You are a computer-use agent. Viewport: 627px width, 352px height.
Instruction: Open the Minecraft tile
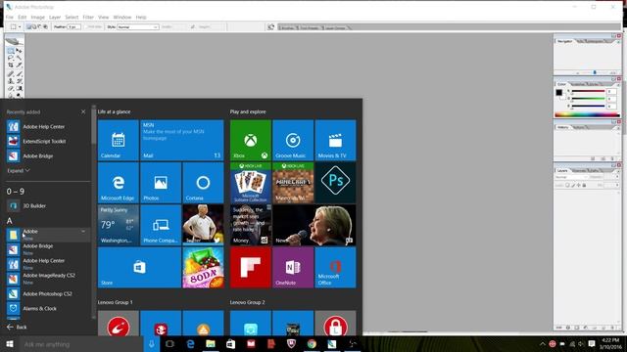pyautogui.click(x=293, y=183)
